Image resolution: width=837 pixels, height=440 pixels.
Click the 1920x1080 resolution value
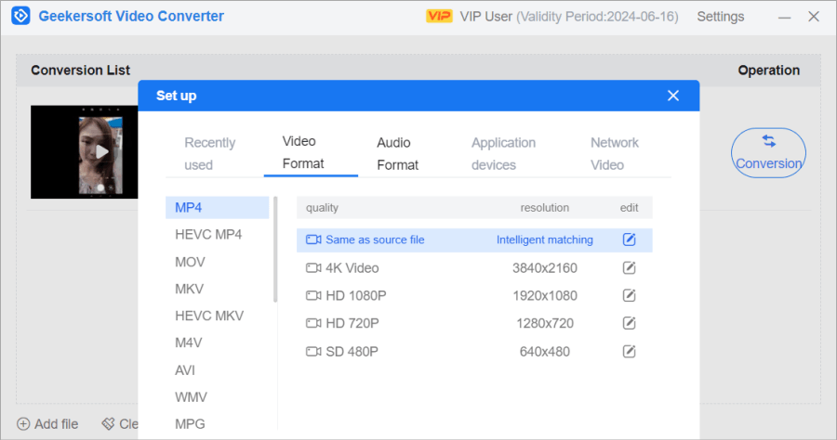click(x=544, y=295)
